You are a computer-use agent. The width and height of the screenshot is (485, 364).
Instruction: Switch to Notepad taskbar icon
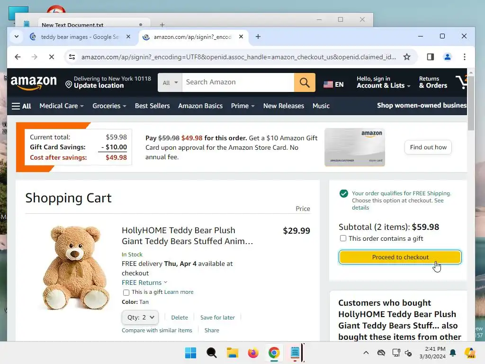coord(295,353)
